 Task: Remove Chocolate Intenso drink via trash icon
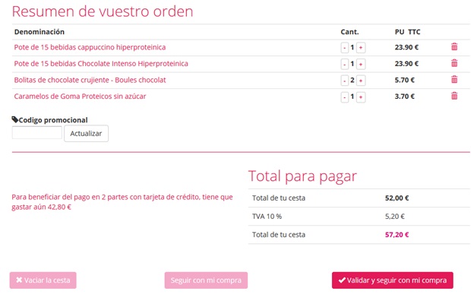(454, 63)
